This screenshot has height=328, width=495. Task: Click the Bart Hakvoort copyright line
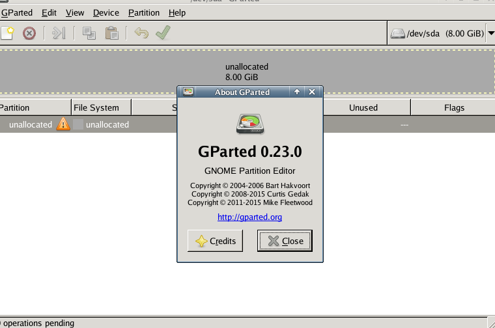pyautogui.click(x=250, y=185)
